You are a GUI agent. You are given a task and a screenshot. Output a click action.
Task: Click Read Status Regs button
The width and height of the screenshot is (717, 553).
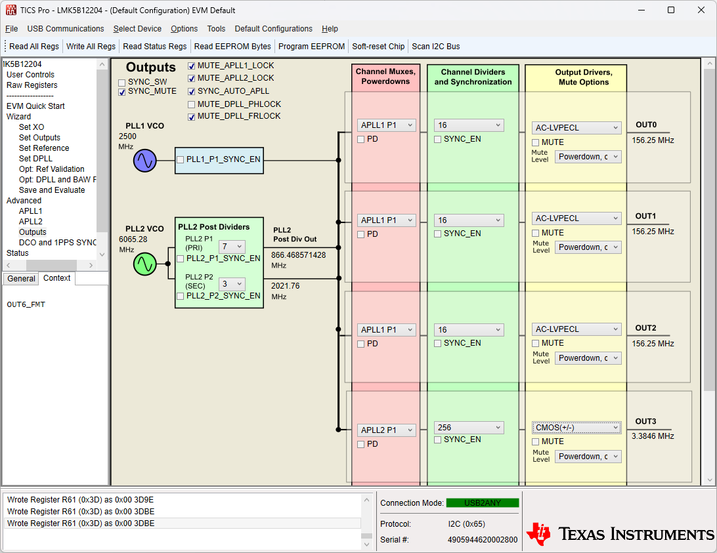[154, 47]
